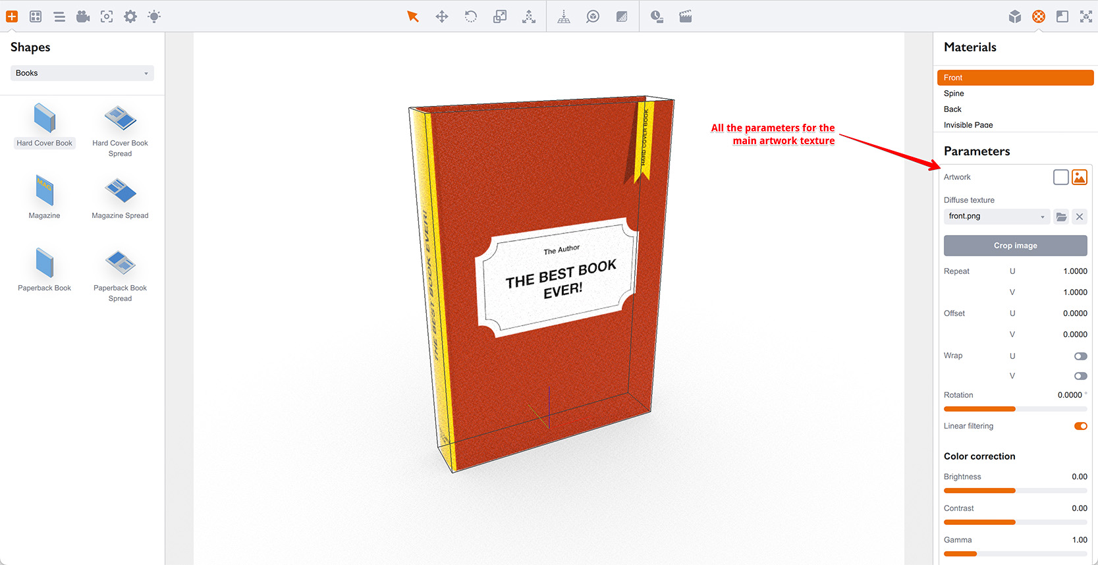The height and width of the screenshot is (565, 1098).
Task: Open the texture folder browse icon
Action: (x=1061, y=217)
